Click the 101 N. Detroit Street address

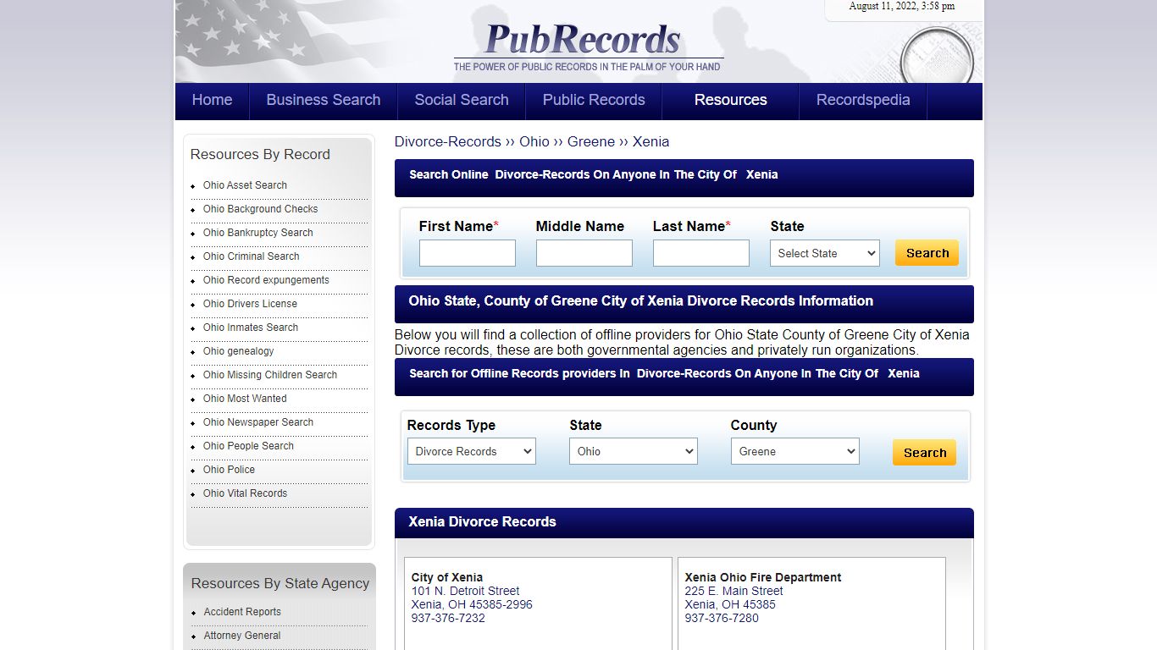coord(466,591)
